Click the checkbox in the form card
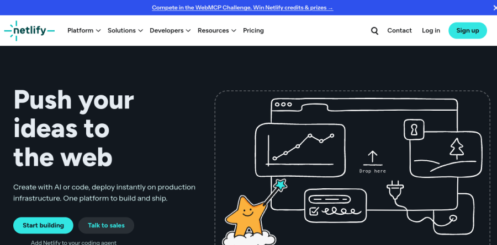This screenshot has height=245, width=497. tap(314, 211)
